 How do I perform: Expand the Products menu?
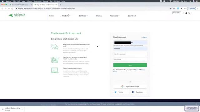click(x=66, y=16)
